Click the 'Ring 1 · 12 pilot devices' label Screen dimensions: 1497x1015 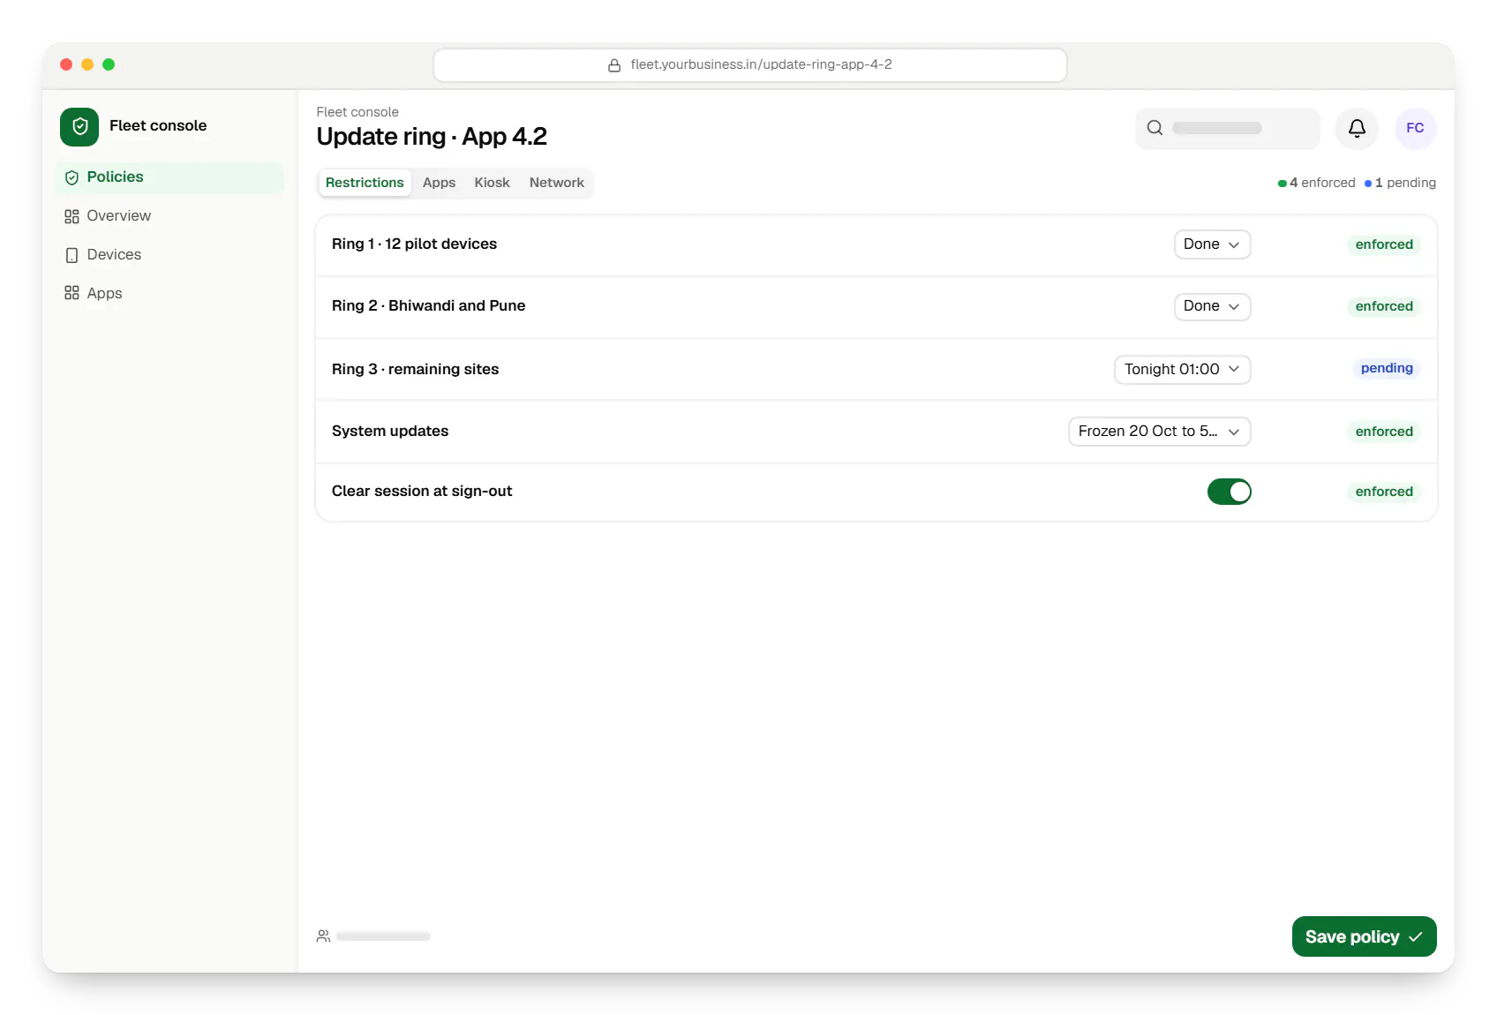point(414,244)
